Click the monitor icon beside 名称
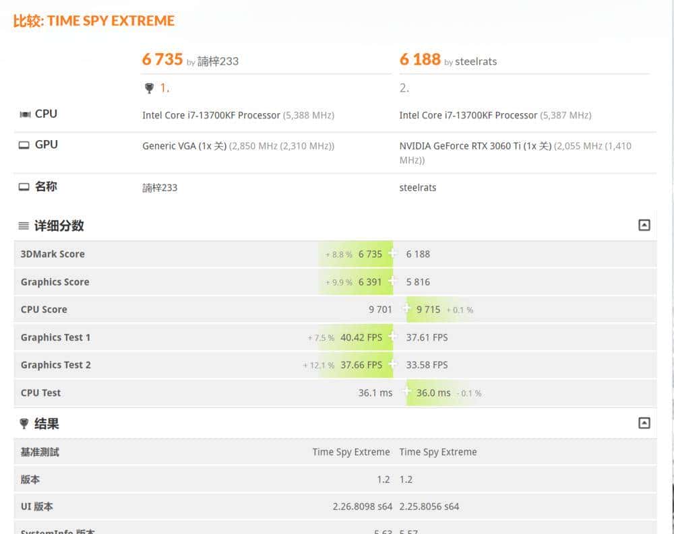This screenshot has height=534, width=674. pyautogui.click(x=24, y=187)
